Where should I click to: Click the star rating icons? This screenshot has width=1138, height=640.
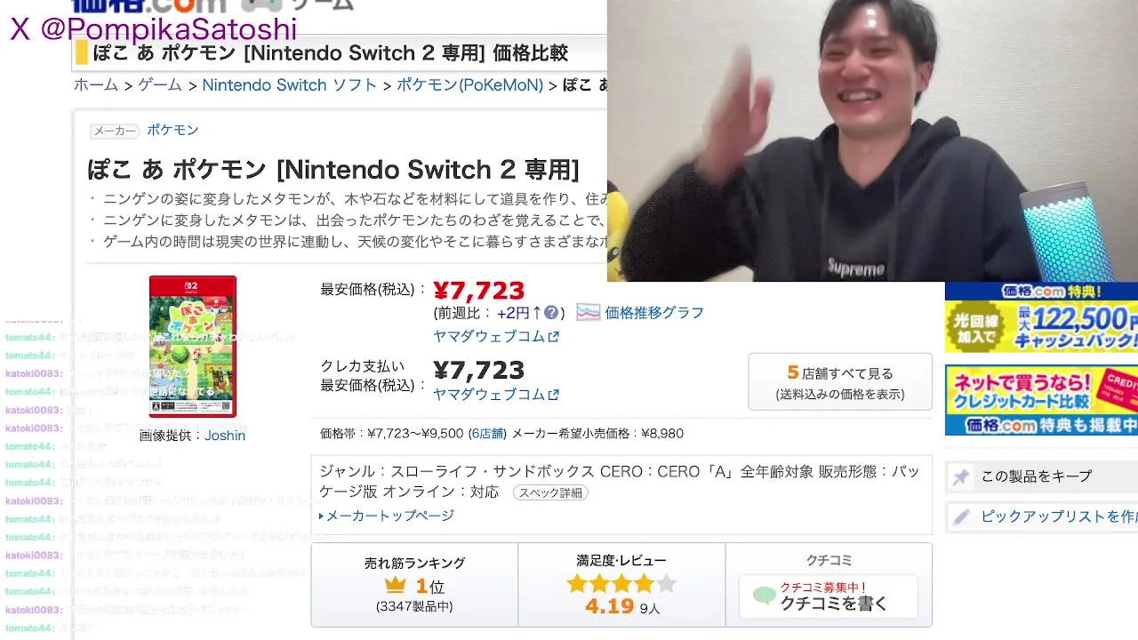click(x=621, y=584)
